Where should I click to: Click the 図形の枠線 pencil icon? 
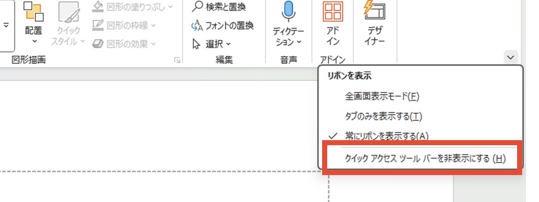[x=97, y=25]
